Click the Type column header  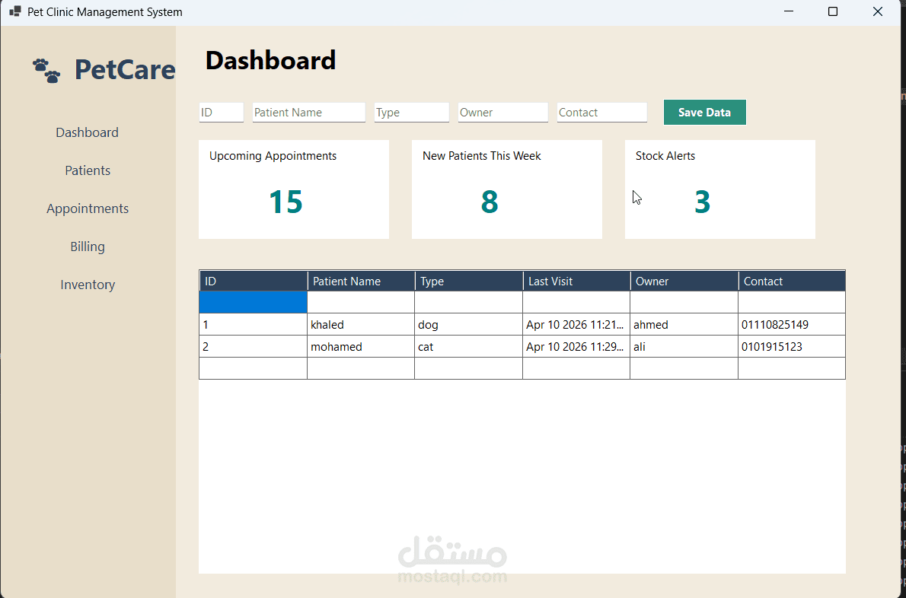point(468,281)
